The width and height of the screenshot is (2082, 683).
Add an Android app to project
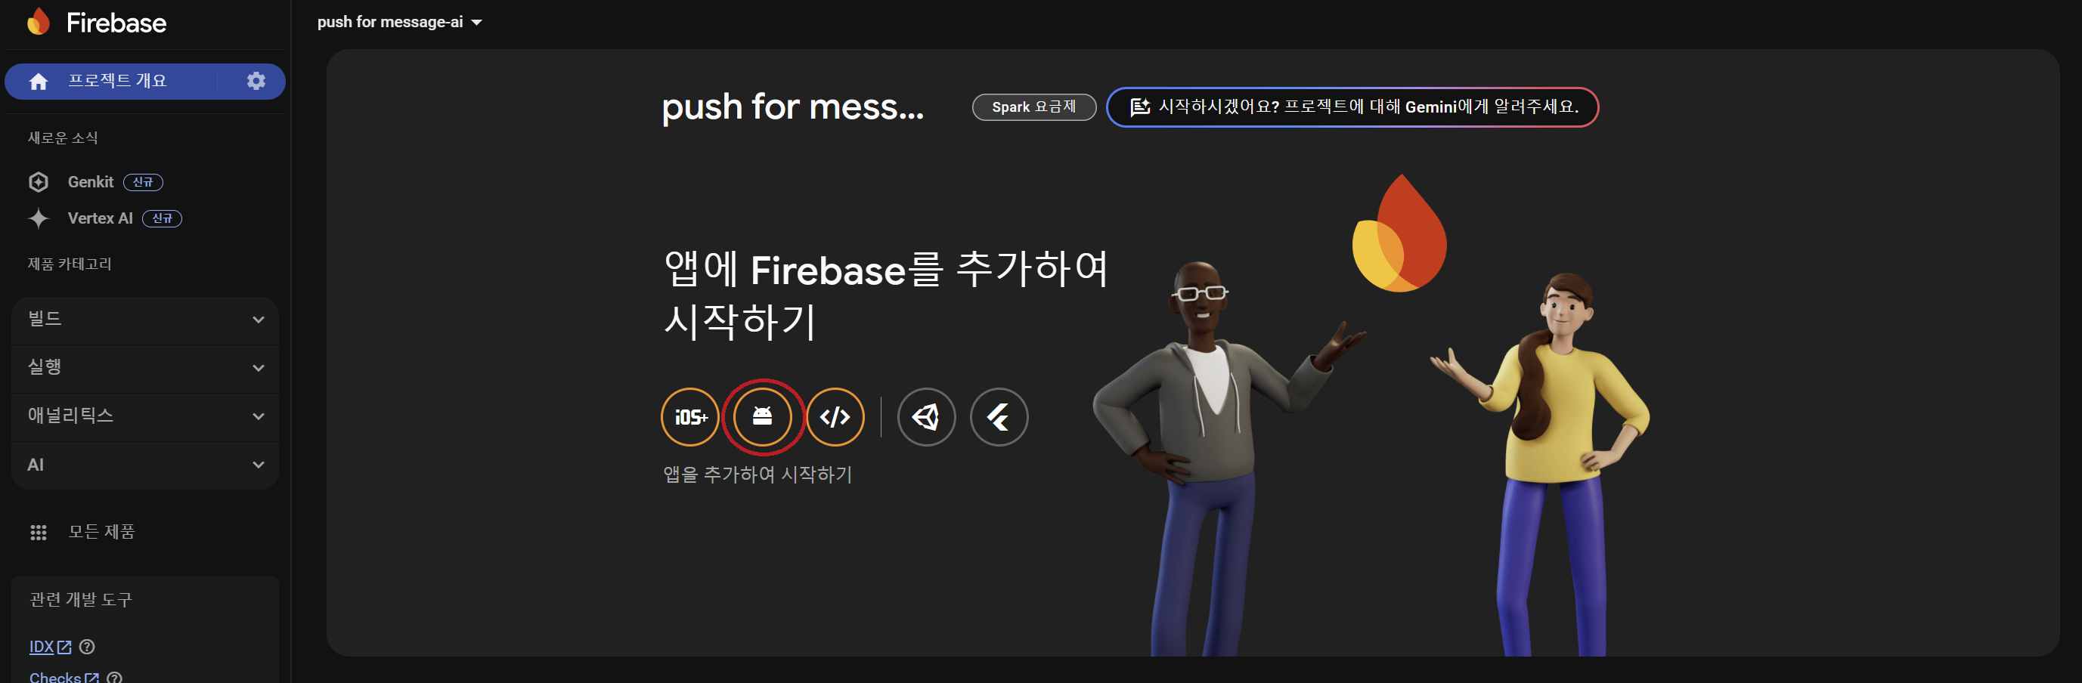[x=762, y=416]
